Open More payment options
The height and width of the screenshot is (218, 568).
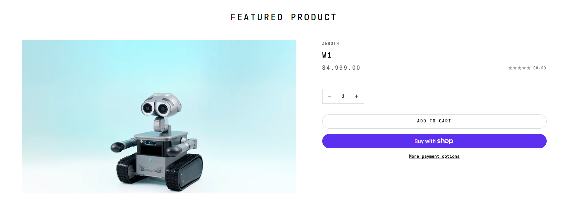tap(434, 156)
